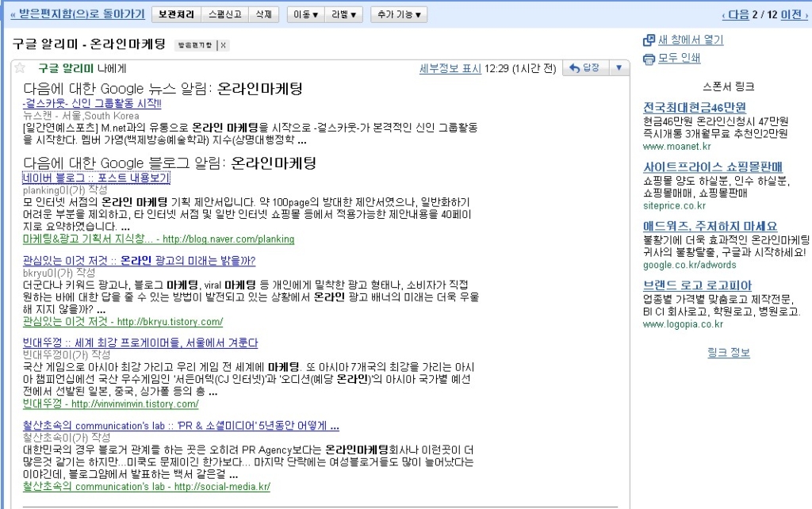Click 링크 정보 about links
812x509 pixels.
[x=729, y=353]
